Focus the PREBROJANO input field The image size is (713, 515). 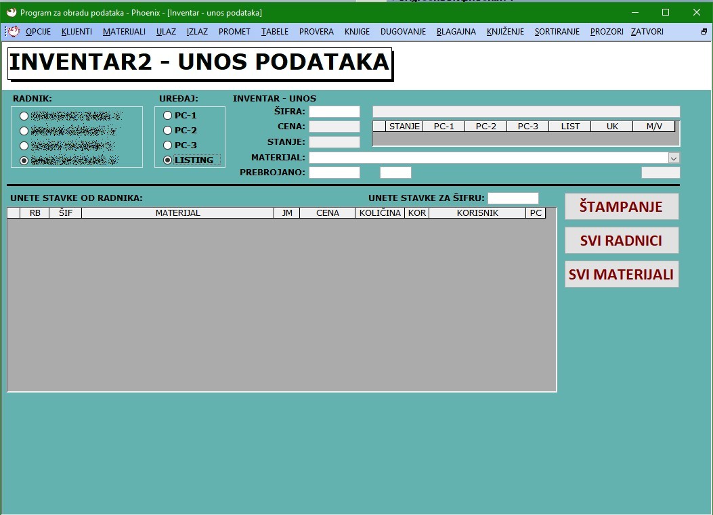click(x=334, y=173)
